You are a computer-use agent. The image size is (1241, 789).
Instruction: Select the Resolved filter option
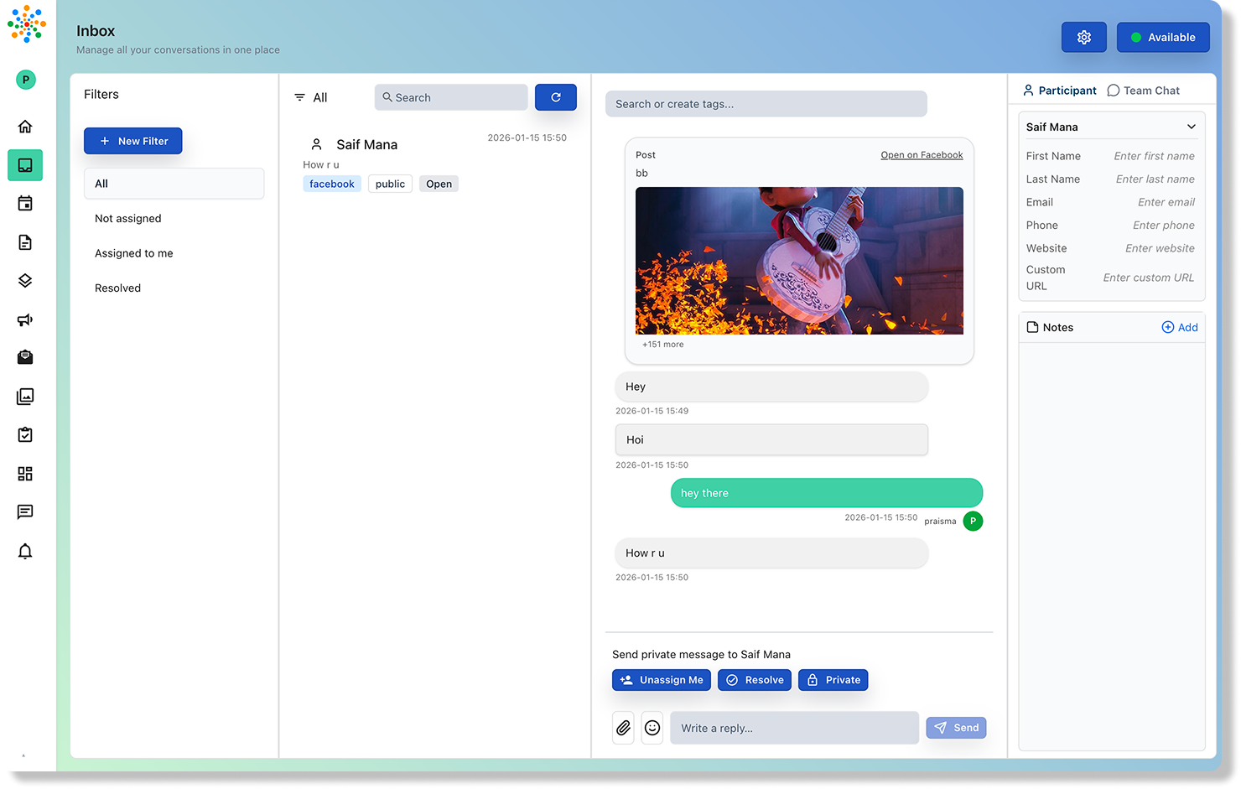(x=117, y=288)
